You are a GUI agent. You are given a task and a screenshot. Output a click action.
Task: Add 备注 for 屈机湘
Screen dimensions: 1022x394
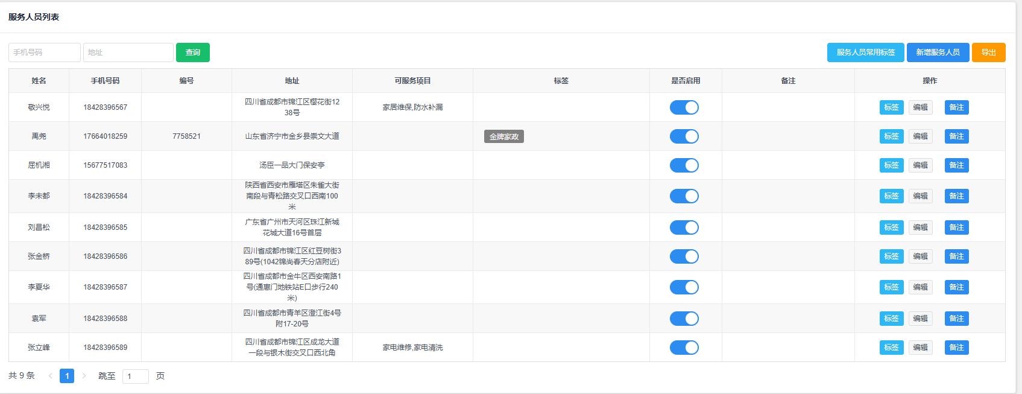pyautogui.click(x=956, y=165)
